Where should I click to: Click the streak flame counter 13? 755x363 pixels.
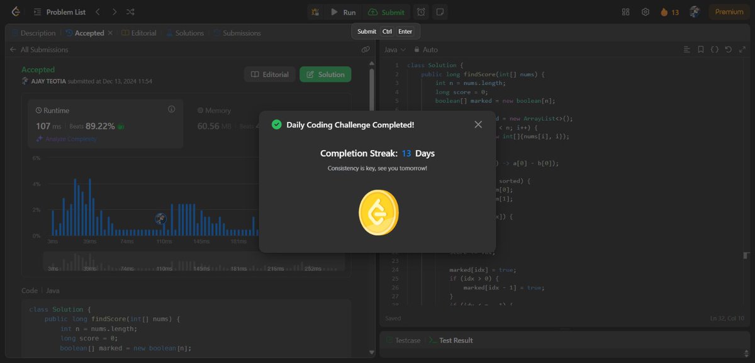point(669,12)
